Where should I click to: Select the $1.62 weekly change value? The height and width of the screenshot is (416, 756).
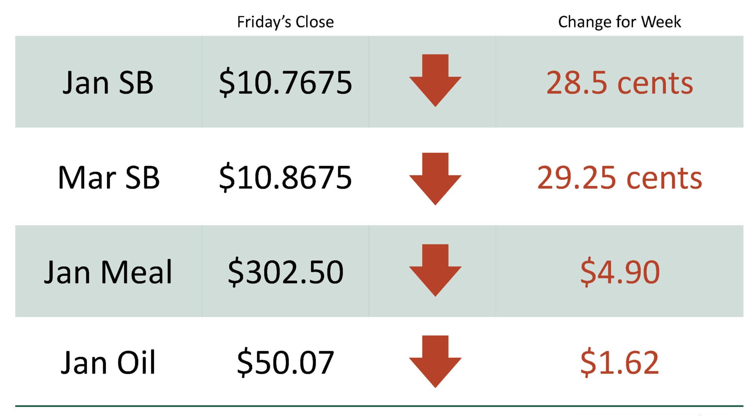click(x=619, y=362)
